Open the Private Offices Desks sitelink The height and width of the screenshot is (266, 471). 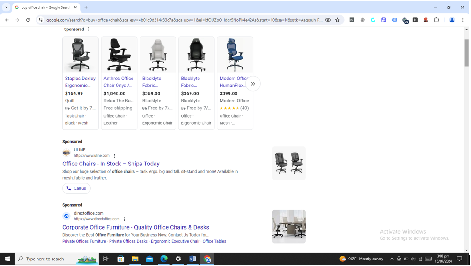(x=128, y=241)
